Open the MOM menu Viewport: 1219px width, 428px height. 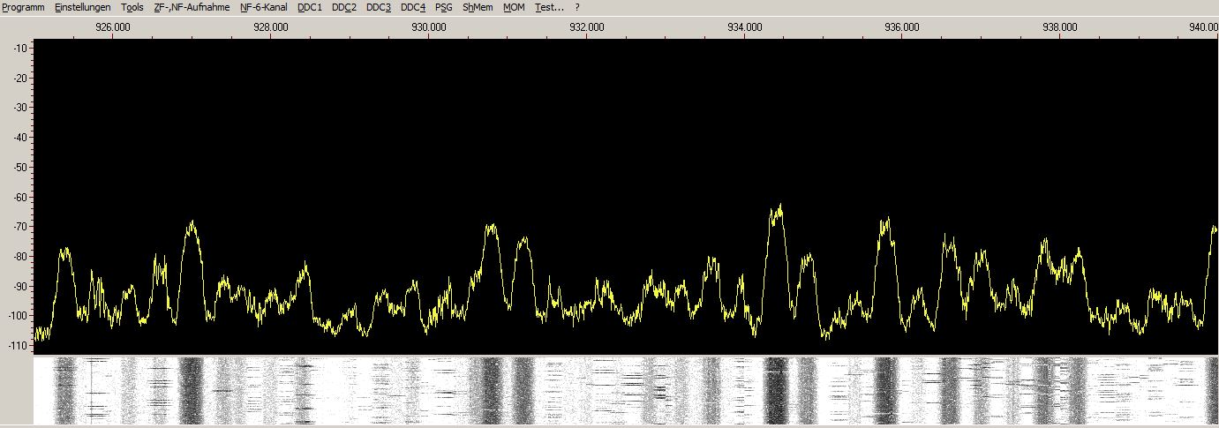click(514, 7)
